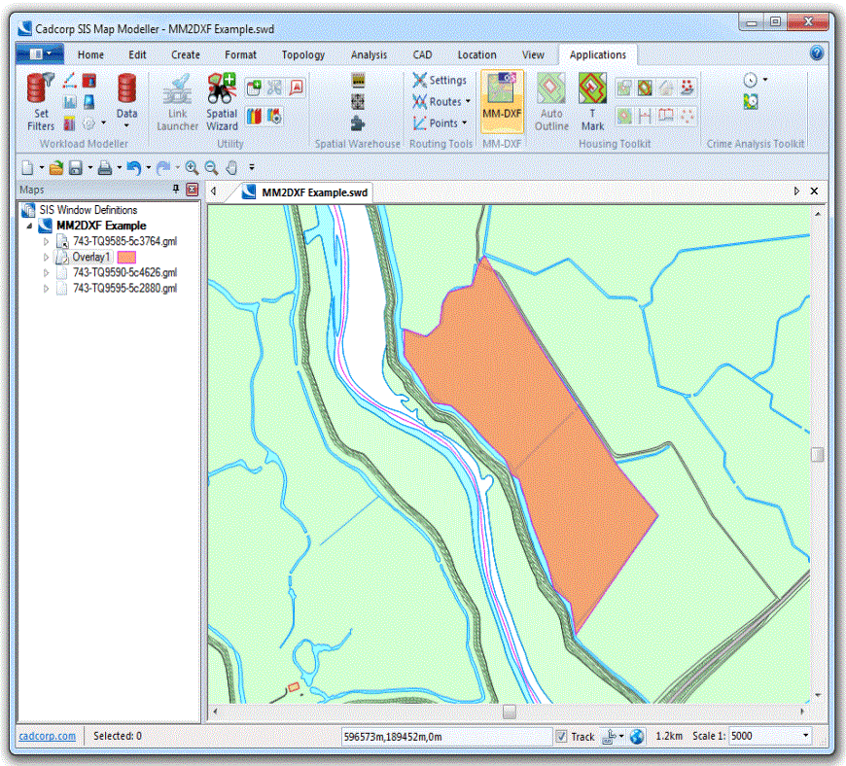Launch the Spatial Wizard tool
846x766 pixels.
(222, 102)
